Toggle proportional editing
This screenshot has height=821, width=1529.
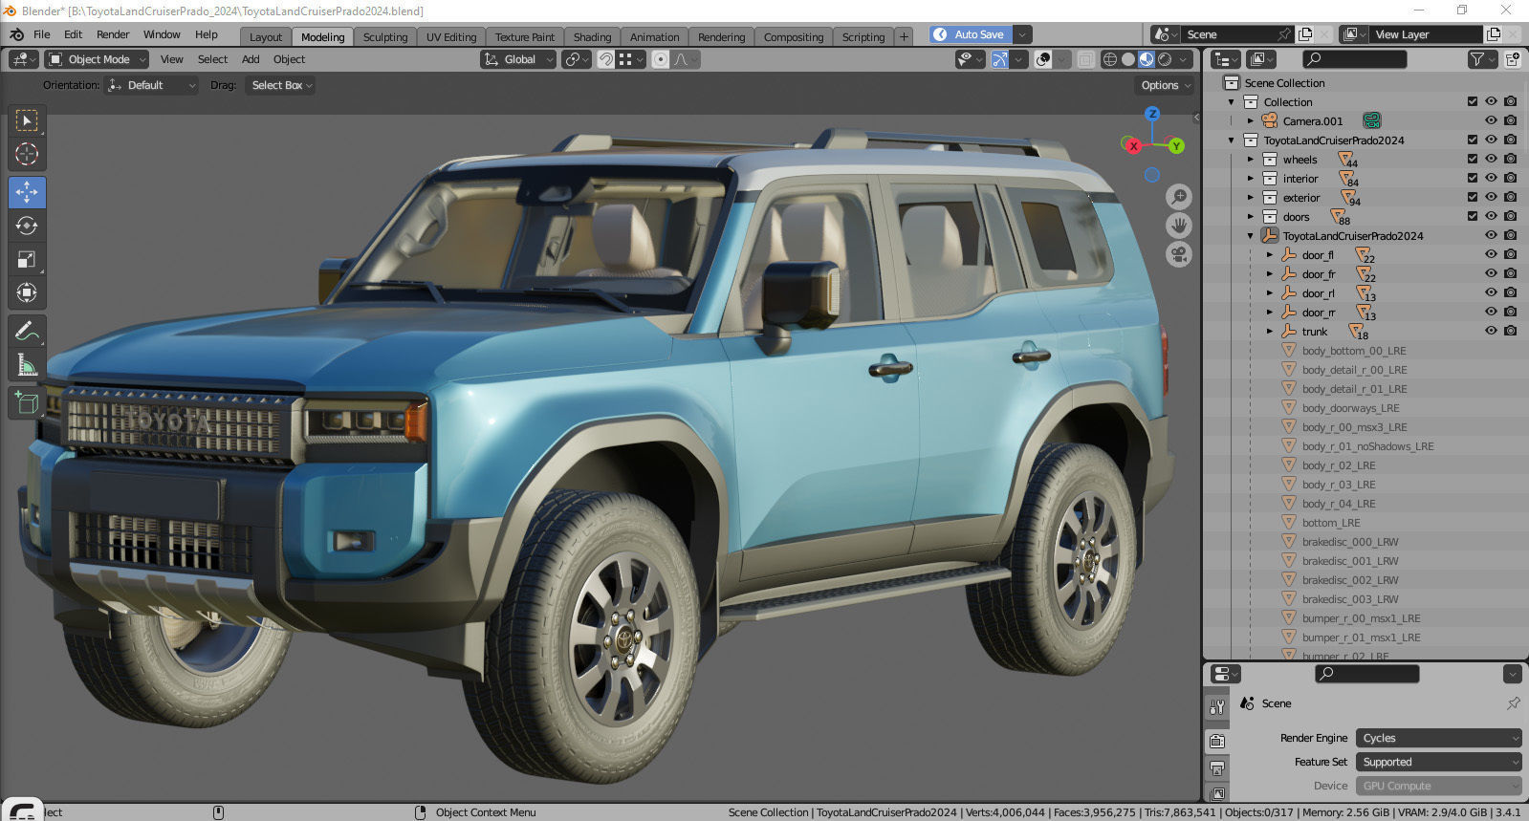pyautogui.click(x=660, y=59)
